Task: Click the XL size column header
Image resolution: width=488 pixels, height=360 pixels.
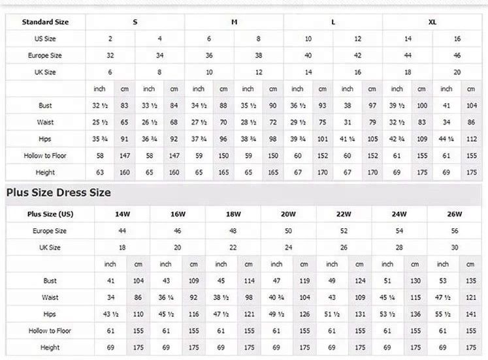Action: [x=432, y=22]
